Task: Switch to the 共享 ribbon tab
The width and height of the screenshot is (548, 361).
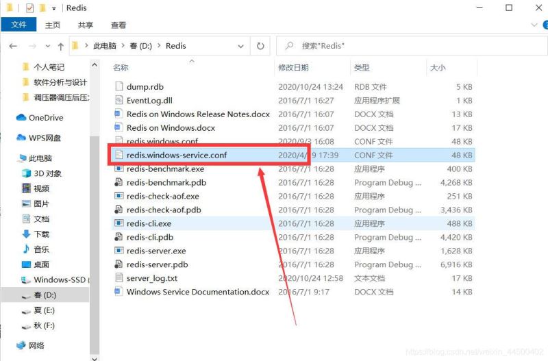Action: 86,25
